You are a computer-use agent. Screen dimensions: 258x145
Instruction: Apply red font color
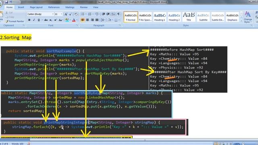coord(74,20)
